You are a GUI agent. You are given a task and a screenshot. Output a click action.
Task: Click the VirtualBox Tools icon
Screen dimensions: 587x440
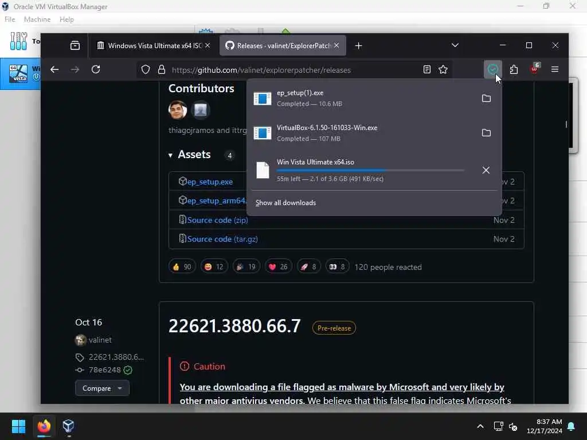tap(19, 41)
